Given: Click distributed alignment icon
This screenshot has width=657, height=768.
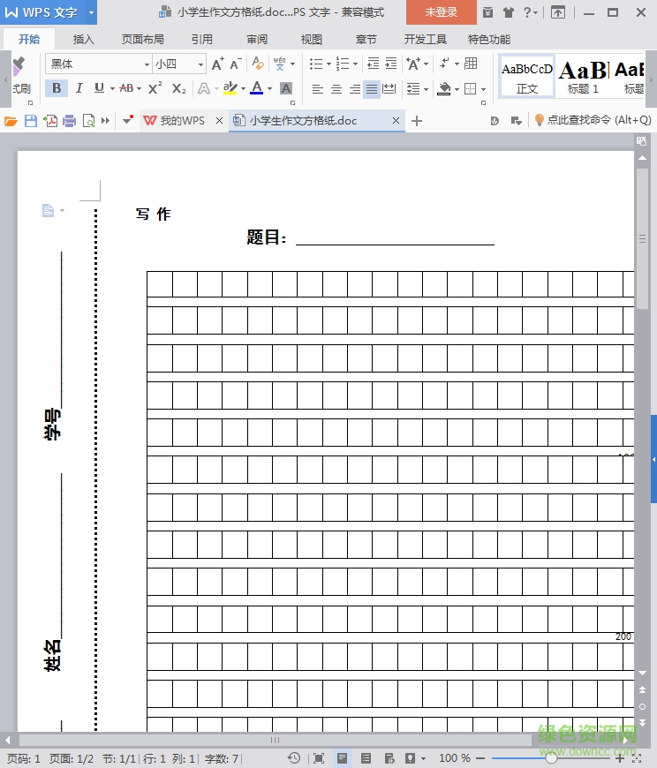Looking at the screenshot, I should point(389,89).
